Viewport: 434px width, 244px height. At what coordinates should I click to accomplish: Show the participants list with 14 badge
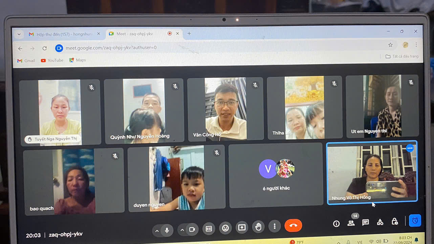pos(351,223)
